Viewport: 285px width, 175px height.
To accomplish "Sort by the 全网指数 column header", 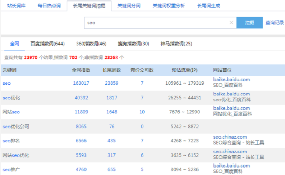I will (x=81, y=70).
